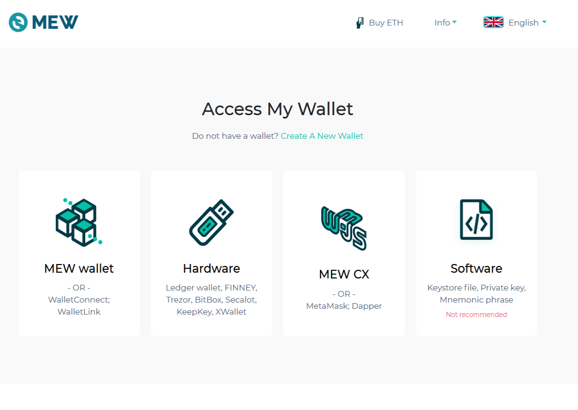
Task: Select the MEW wallet cubes icon
Action: tap(79, 222)
